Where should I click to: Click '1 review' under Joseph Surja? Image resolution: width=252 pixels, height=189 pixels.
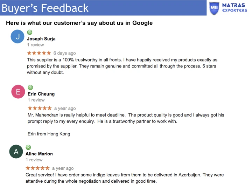point(35,45)
